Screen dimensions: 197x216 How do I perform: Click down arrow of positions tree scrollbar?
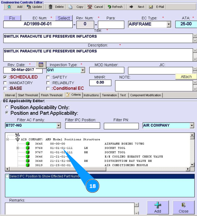click(192, 164)
